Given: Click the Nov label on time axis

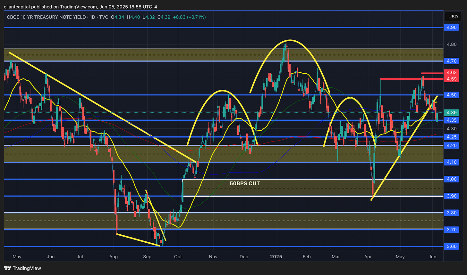Looking at the screenshot, I should pos(213,257).
